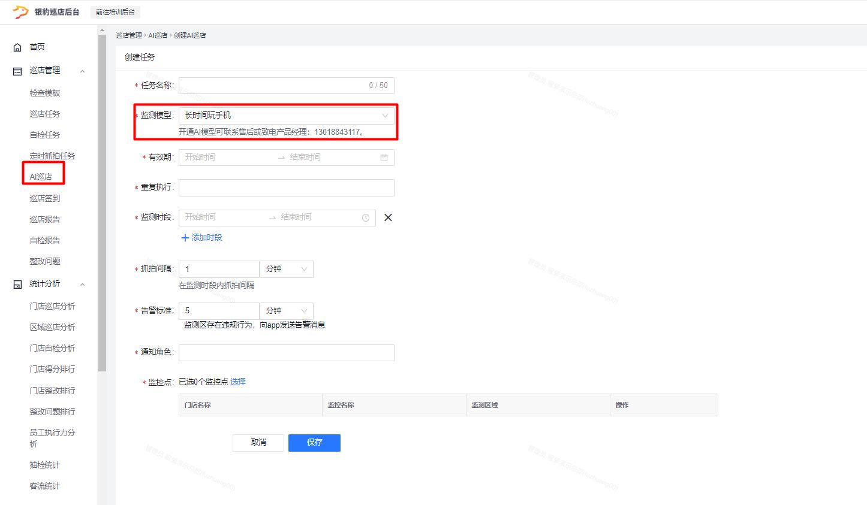Click the 首页 home icon
This screenshot has height=505, width=867.
coord(17,47)
